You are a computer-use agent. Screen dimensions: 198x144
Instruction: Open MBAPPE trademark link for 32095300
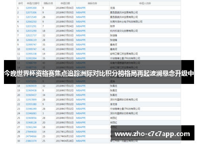click(81, 8)
